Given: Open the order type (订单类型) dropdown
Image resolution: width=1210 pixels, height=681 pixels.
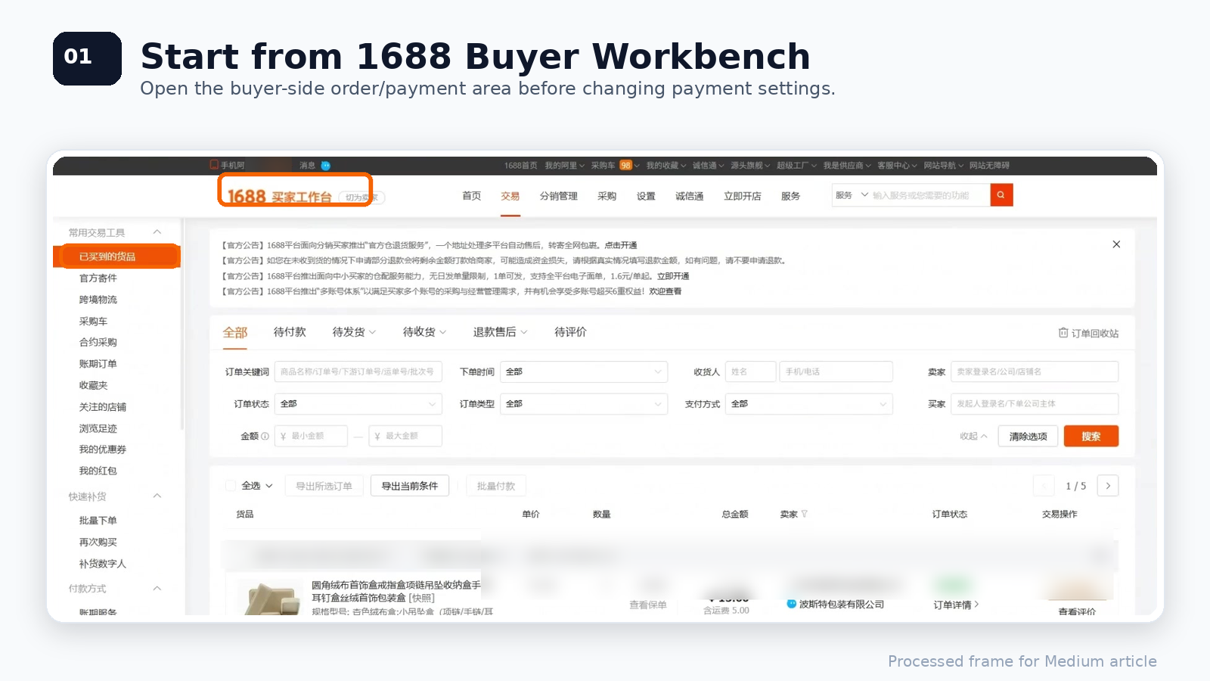Looking at the screenshot, I should [x=584, y=404].
